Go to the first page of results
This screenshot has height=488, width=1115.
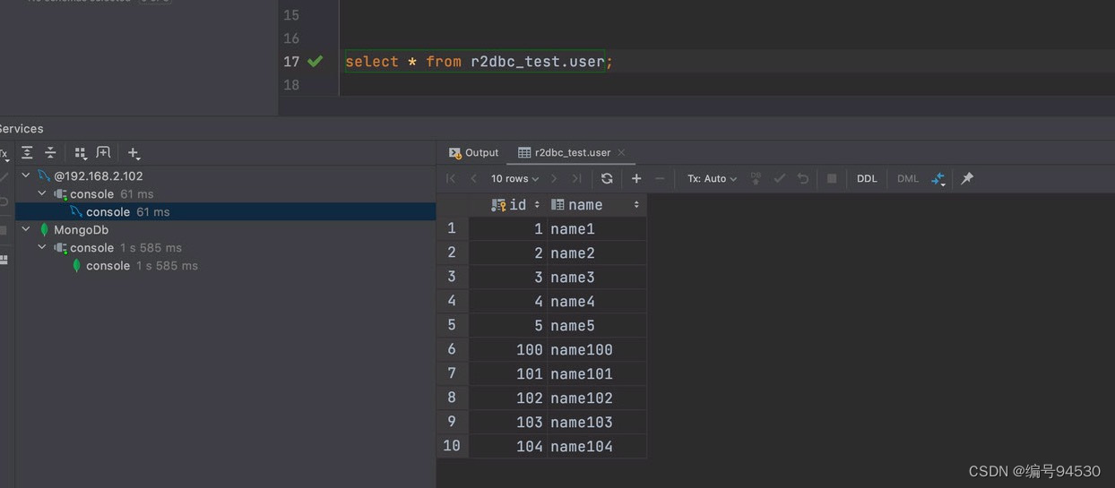tap(451, 178)
